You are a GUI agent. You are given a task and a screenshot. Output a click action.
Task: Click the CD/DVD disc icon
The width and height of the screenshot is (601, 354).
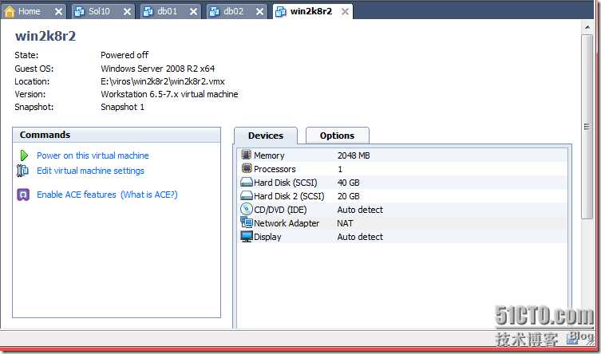pyautogui.click(x=247, y=210)
